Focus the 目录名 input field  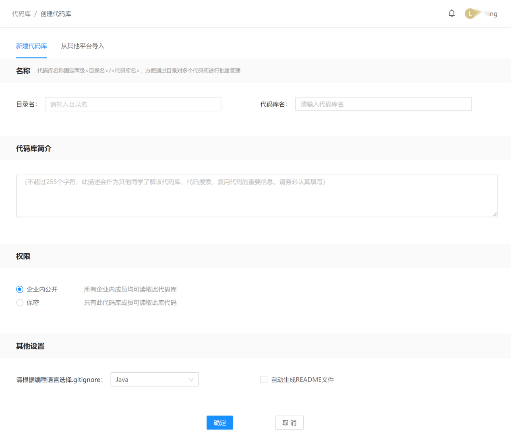[x=133, y=104]
